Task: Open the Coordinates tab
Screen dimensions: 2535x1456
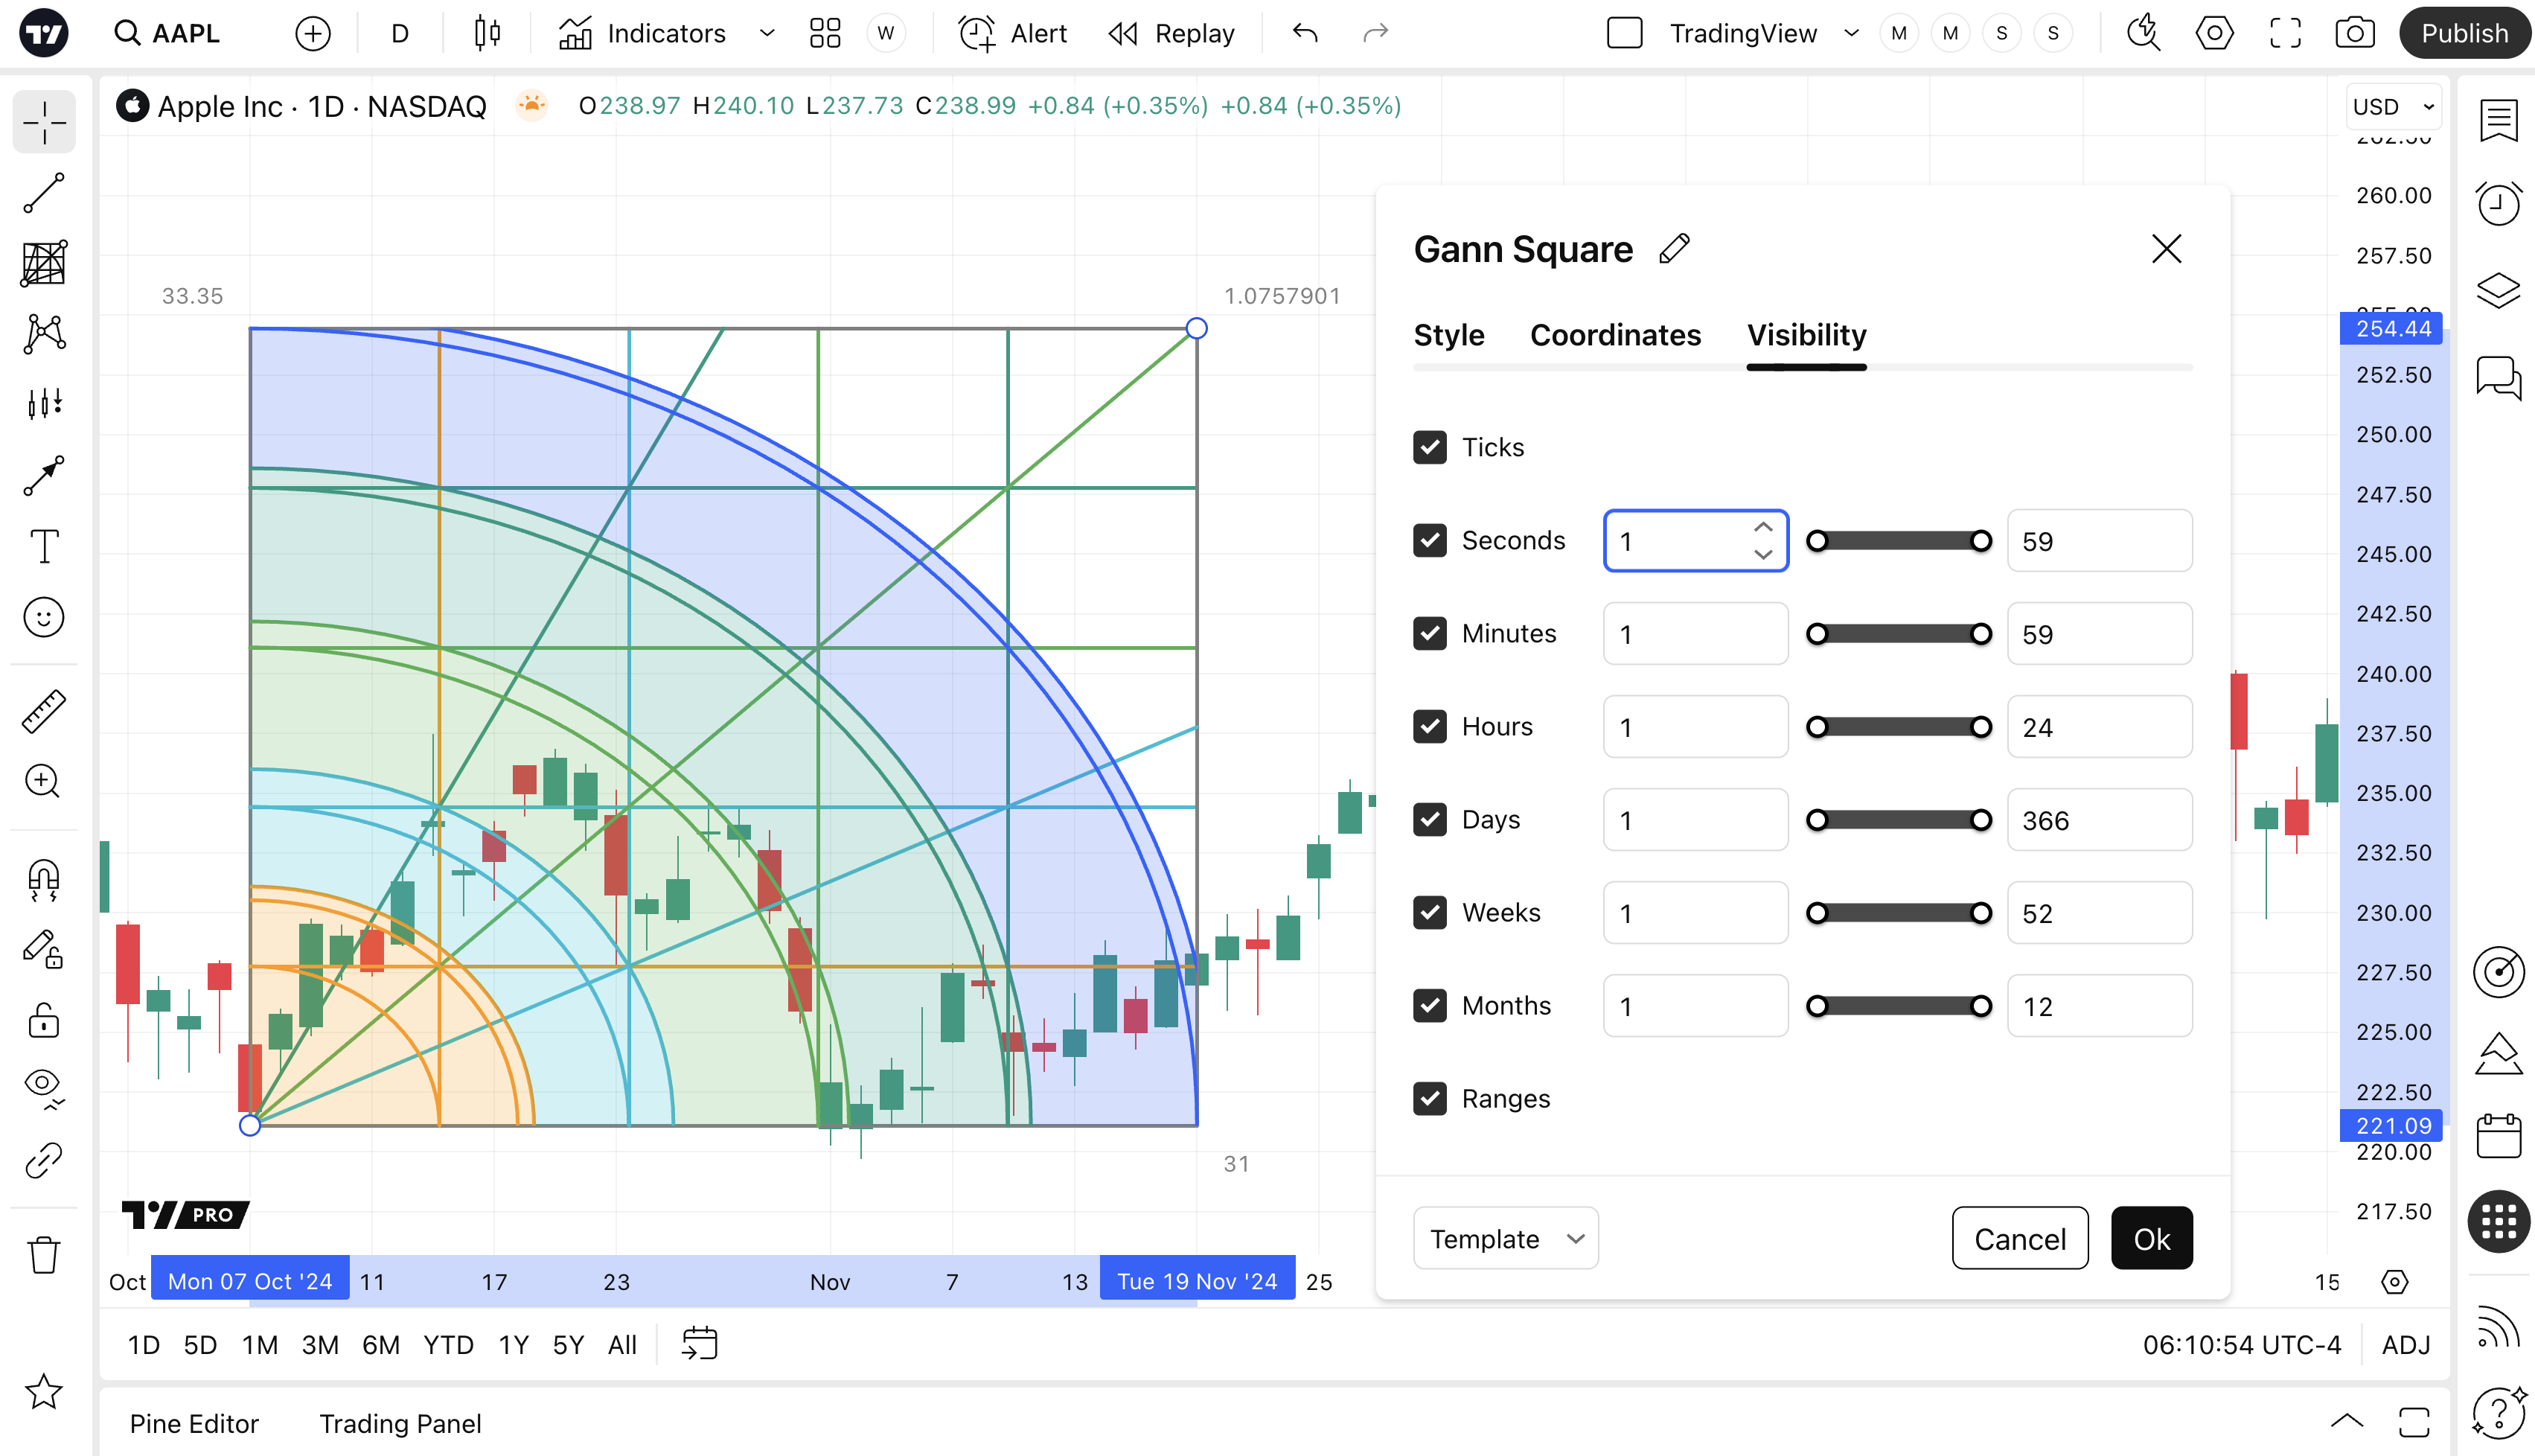Action: [1614, 335]
